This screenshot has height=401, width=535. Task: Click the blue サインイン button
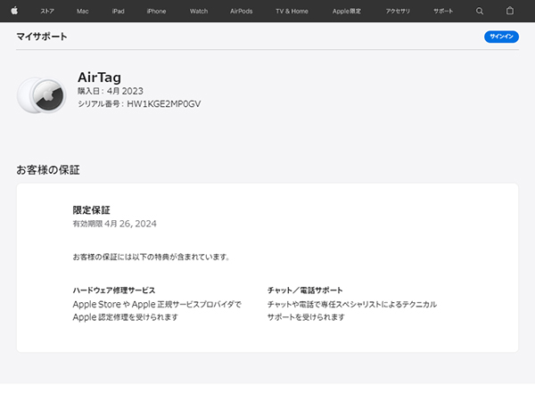point(501,37)
